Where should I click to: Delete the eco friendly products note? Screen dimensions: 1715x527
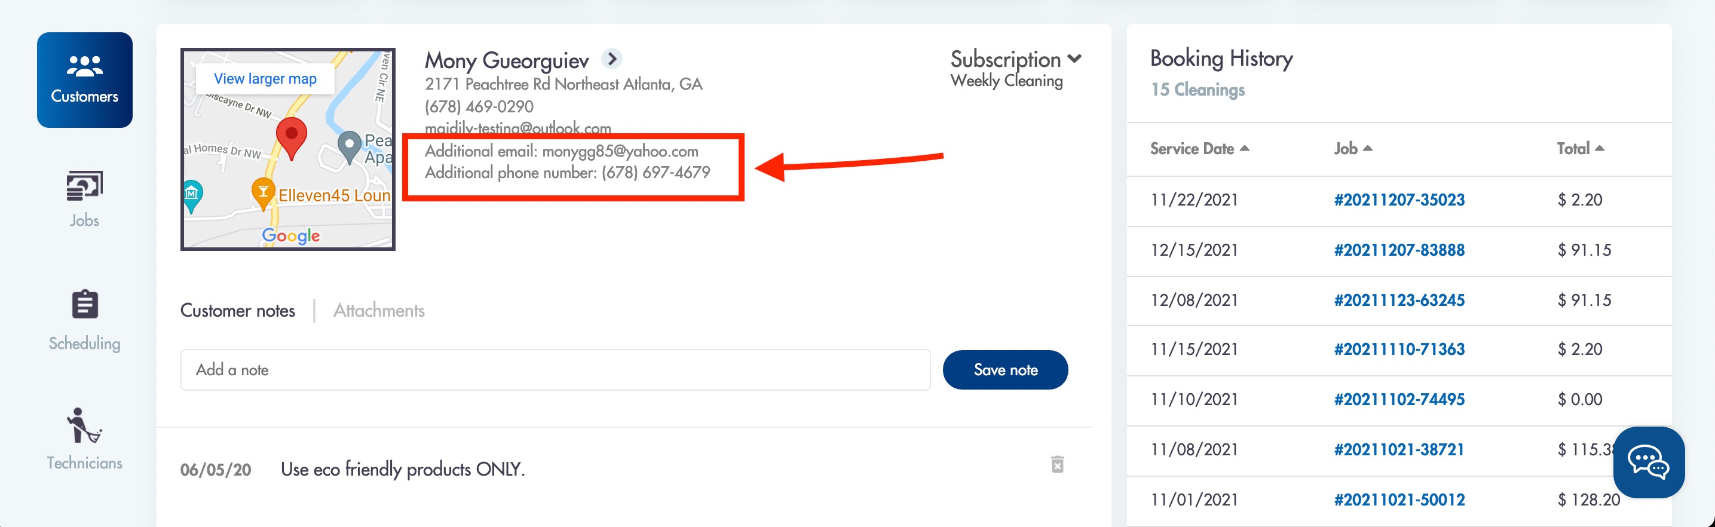coord(1057,464)
